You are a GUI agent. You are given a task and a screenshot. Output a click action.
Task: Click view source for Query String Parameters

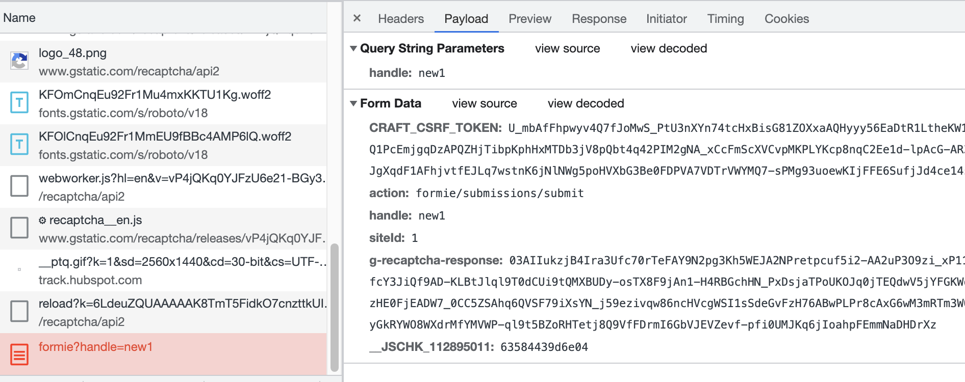[567, 48]
